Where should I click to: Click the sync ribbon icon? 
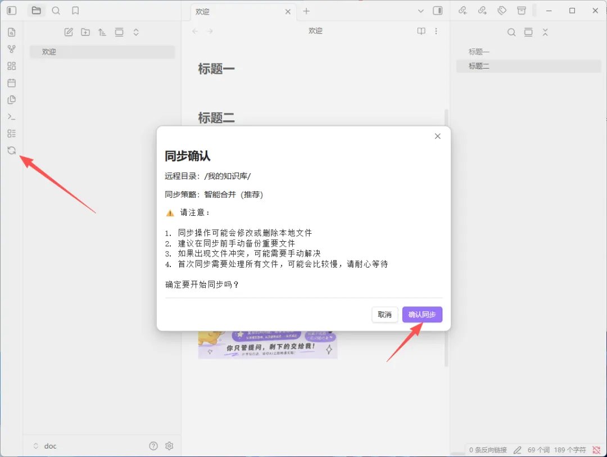[x=12, y=150]
